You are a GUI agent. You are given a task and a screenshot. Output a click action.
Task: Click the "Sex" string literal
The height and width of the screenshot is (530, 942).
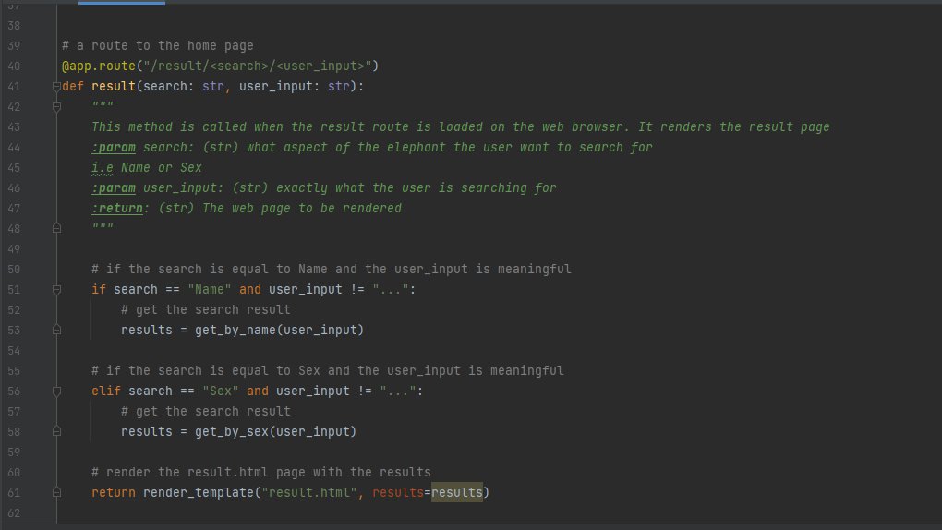point(221,391)
